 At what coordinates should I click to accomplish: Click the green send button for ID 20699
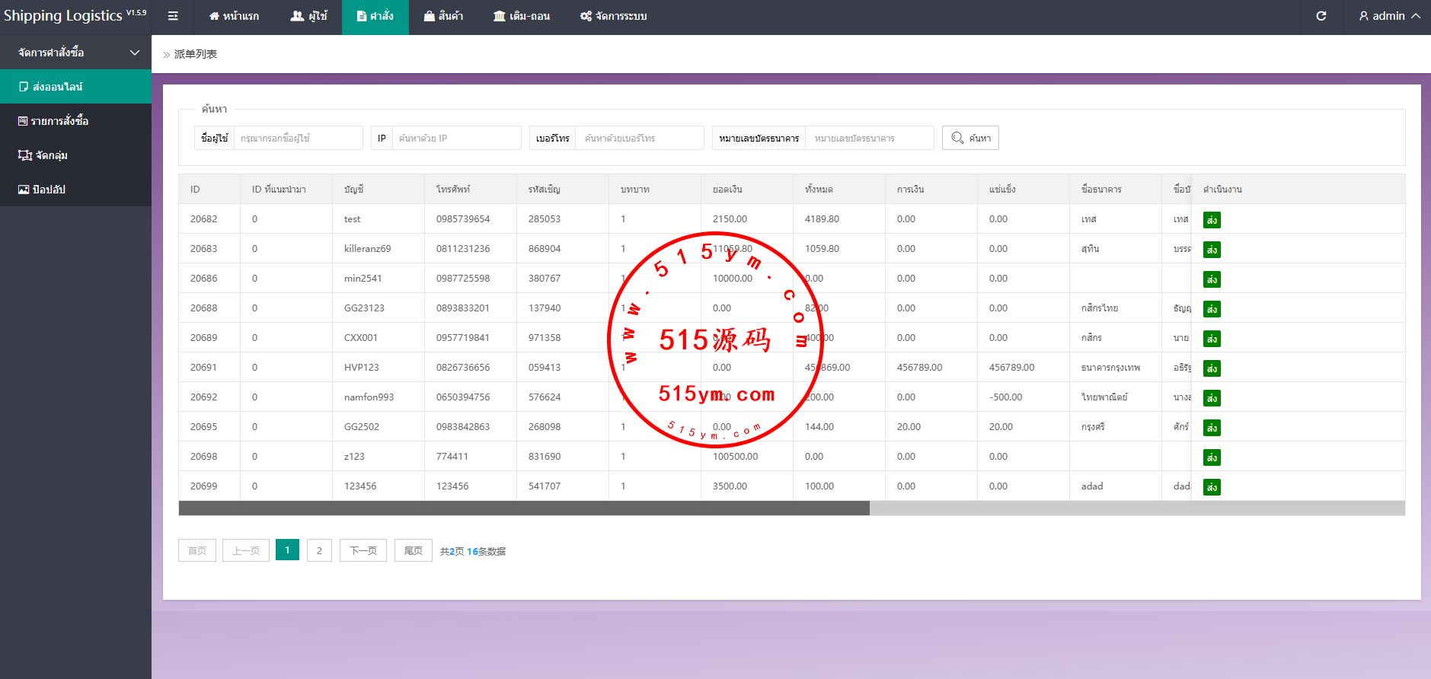tap(1212, 487)
